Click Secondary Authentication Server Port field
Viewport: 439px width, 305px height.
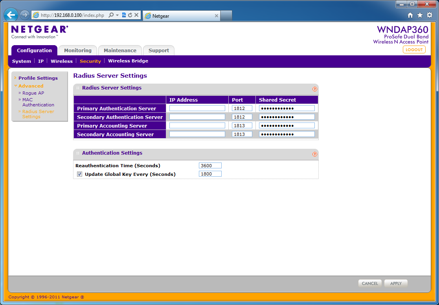click(x=242, y=117)
